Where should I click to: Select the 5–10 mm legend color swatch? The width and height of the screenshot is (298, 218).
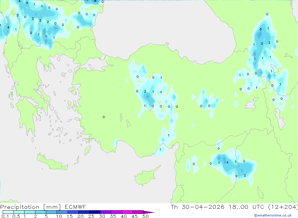point(51,212)
